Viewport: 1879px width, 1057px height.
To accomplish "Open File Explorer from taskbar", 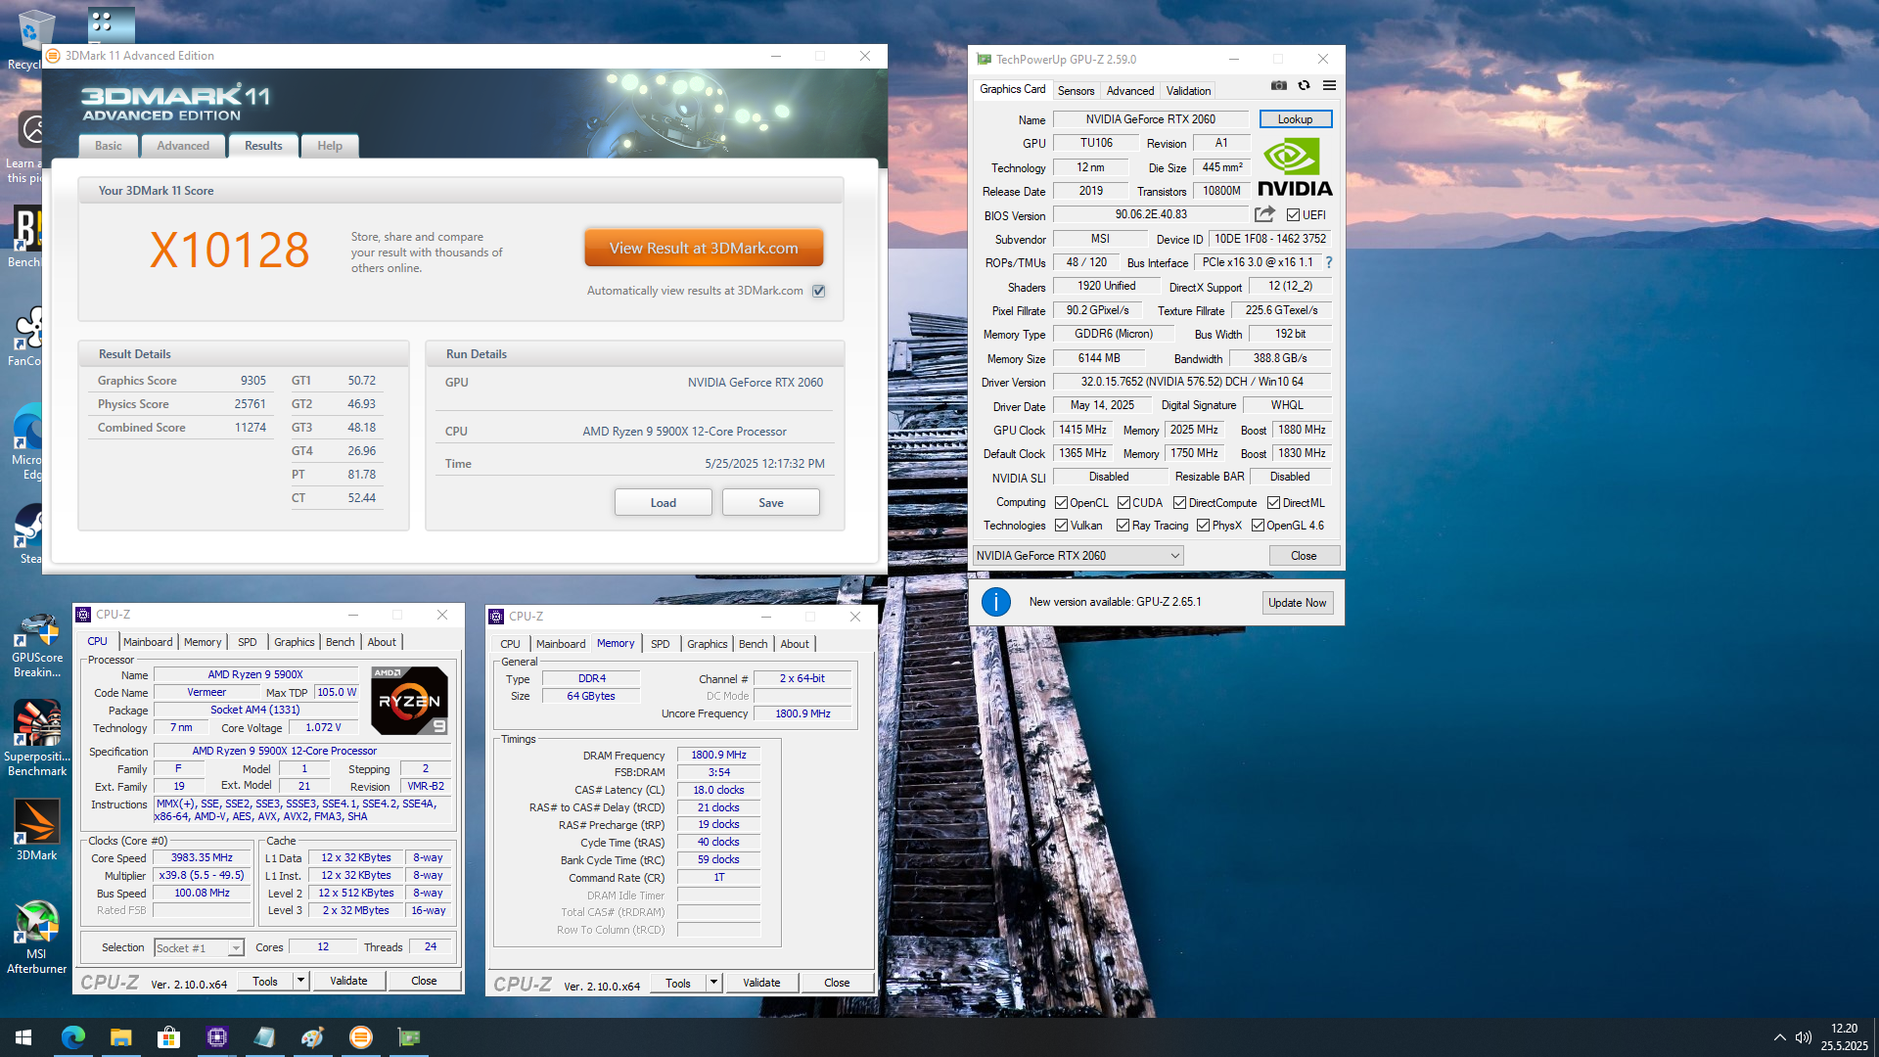I will [x=120, y=1037].
